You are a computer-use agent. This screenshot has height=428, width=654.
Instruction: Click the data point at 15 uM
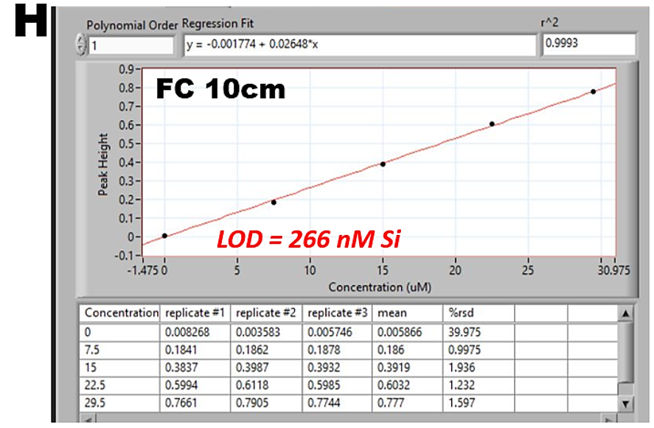click(x=383, y=164)
